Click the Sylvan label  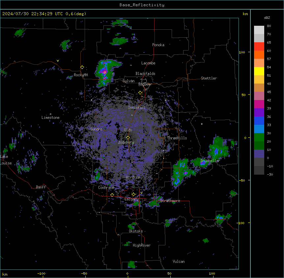(128, 81)
